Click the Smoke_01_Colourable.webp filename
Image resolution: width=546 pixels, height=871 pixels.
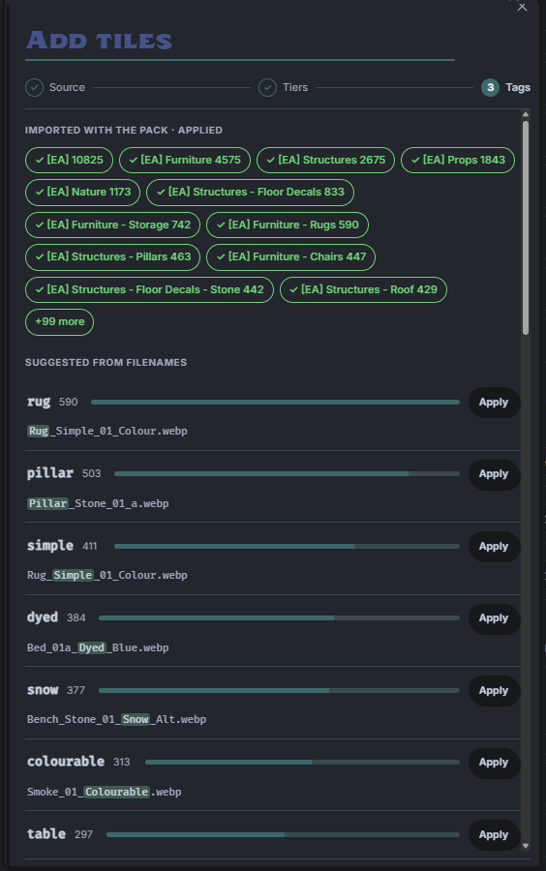[105, 792]
